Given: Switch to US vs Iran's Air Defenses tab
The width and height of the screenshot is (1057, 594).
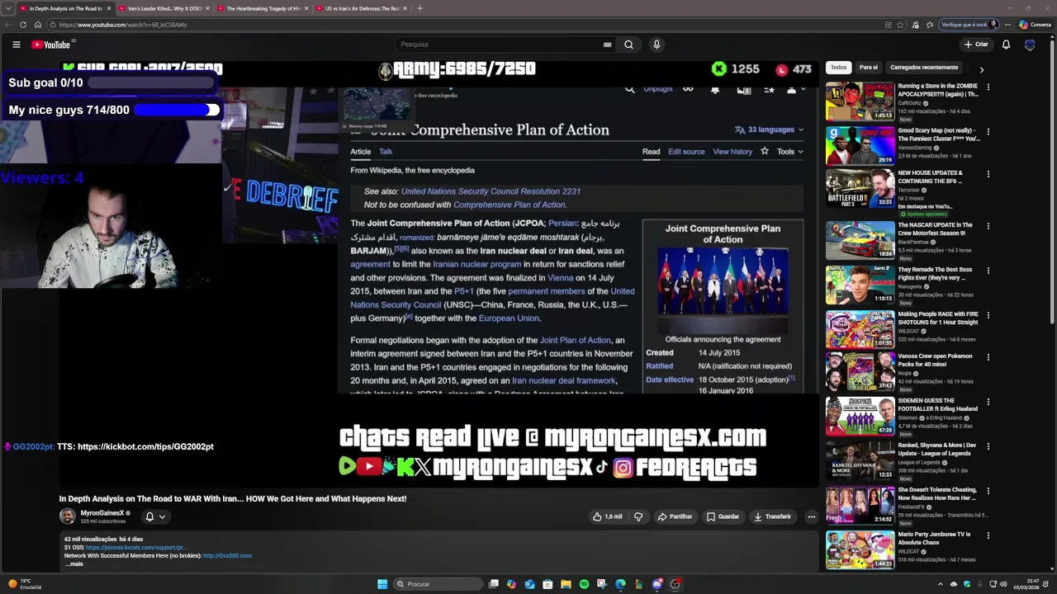Looking at the screenshot, I should coord(362,8).
